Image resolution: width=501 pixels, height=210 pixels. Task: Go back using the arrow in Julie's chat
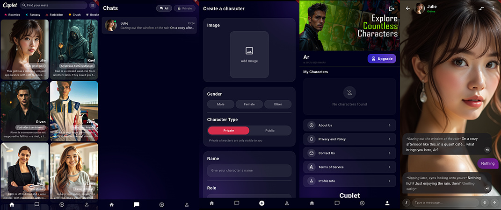[x=408, y=8]
